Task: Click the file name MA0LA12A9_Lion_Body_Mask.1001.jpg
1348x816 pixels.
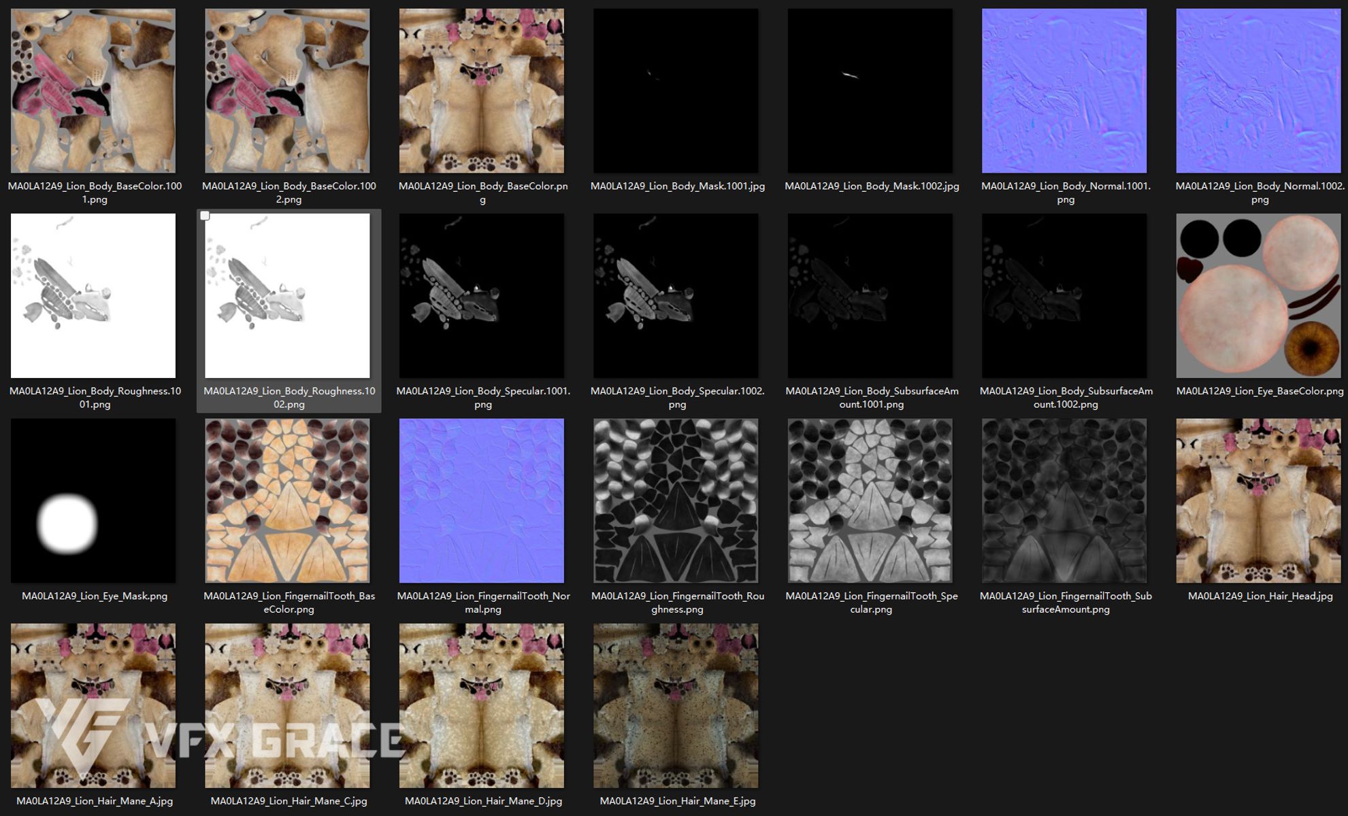Action: (678, 186)
